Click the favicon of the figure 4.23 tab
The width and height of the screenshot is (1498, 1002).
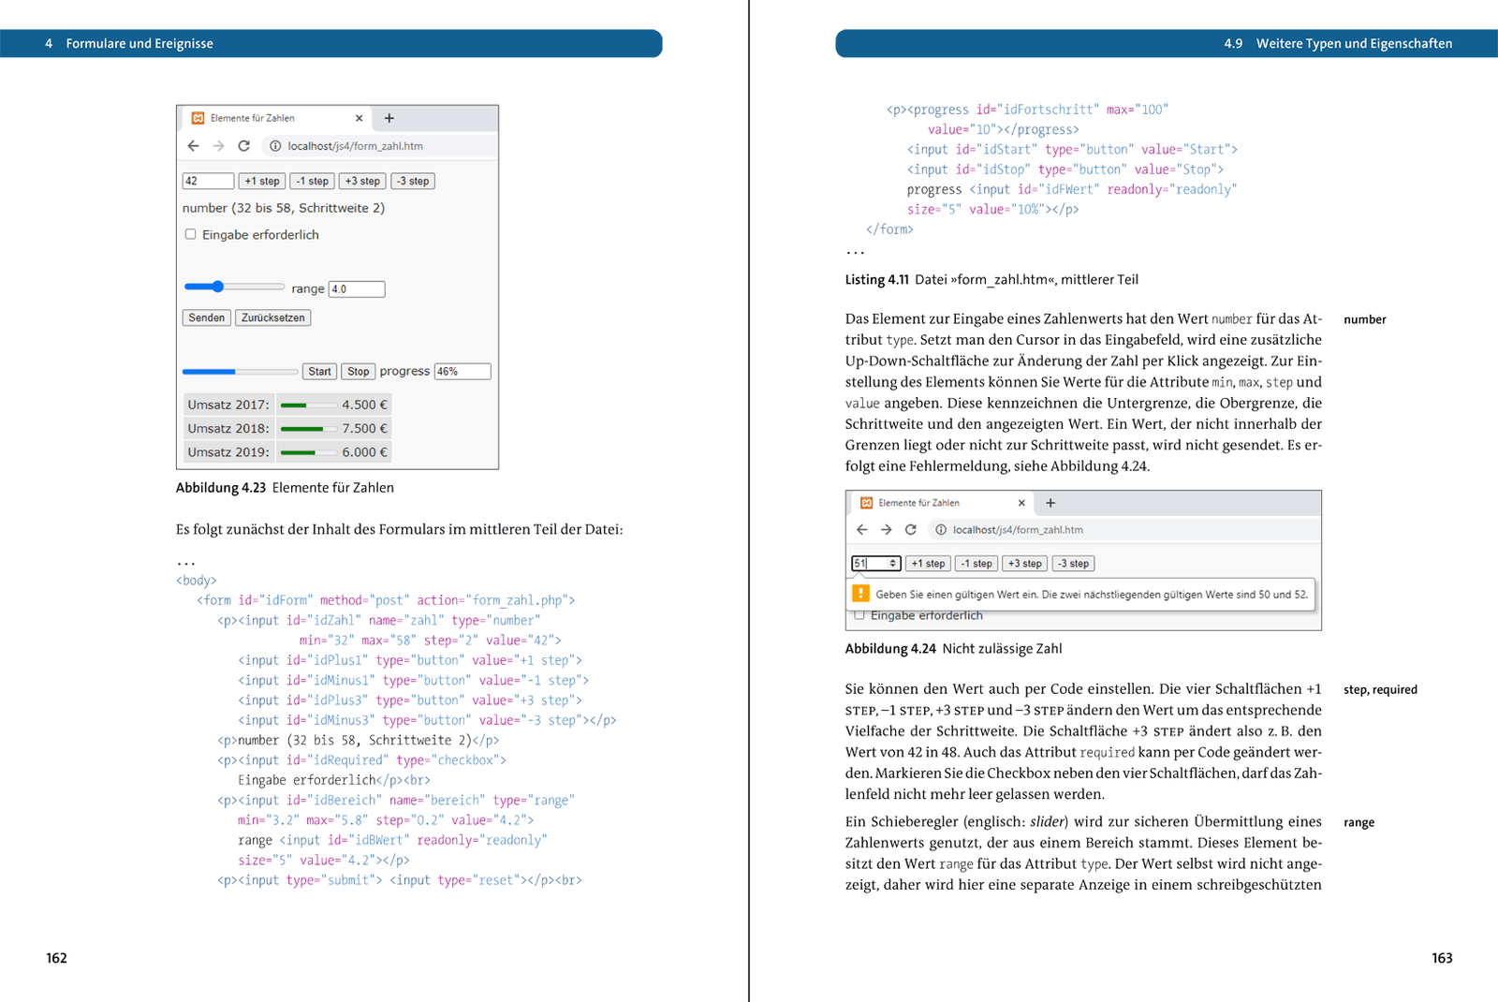tap(198, 118)
